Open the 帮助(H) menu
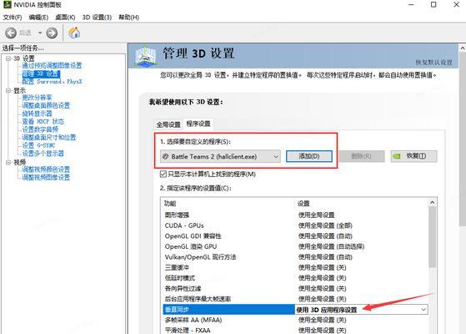Screen dimensions: 466x334 click(x=128, y=18)
